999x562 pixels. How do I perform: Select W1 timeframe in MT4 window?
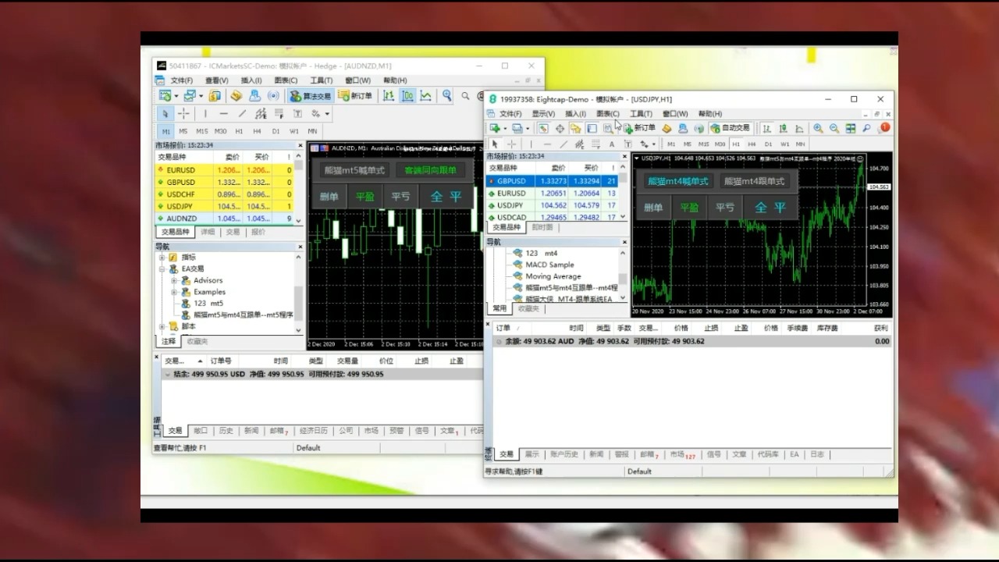(784, 144)
